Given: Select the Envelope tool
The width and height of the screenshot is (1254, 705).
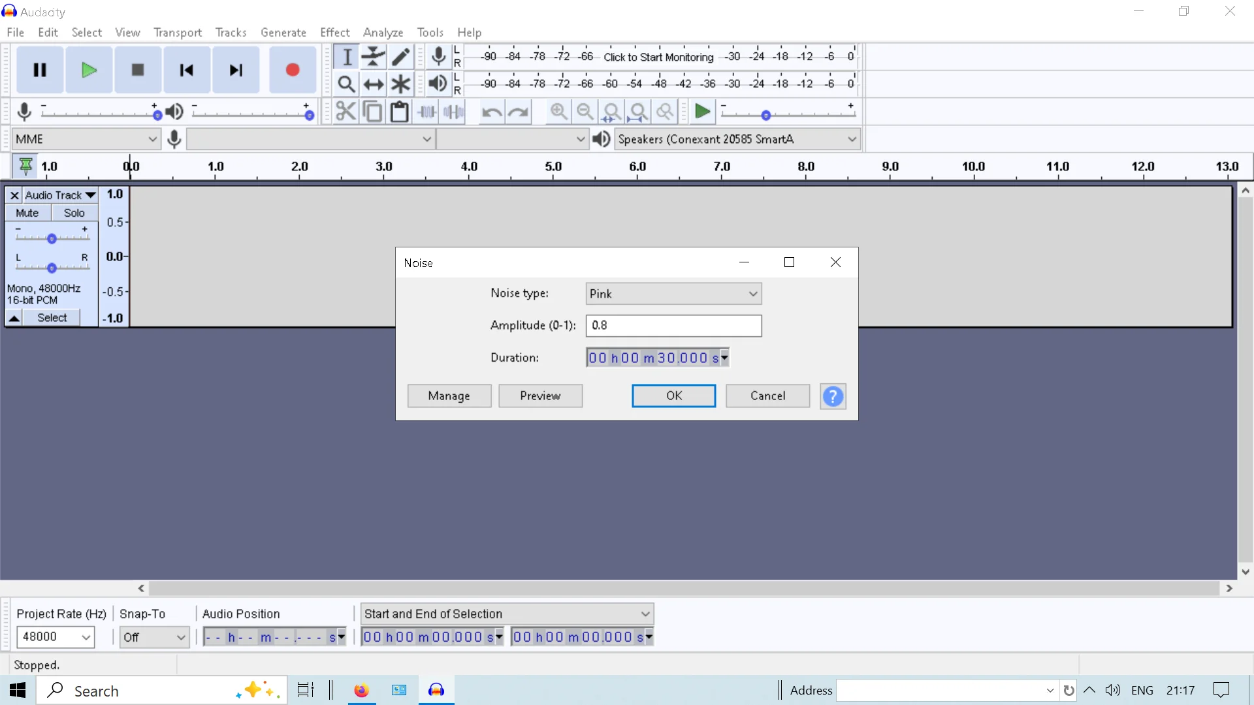Looking at the screenshot, I should tap(373, 57).
